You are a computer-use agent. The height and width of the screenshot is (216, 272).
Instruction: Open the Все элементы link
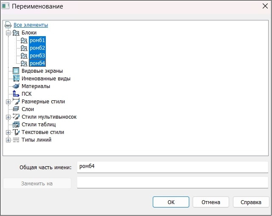(x=31, y=25)
